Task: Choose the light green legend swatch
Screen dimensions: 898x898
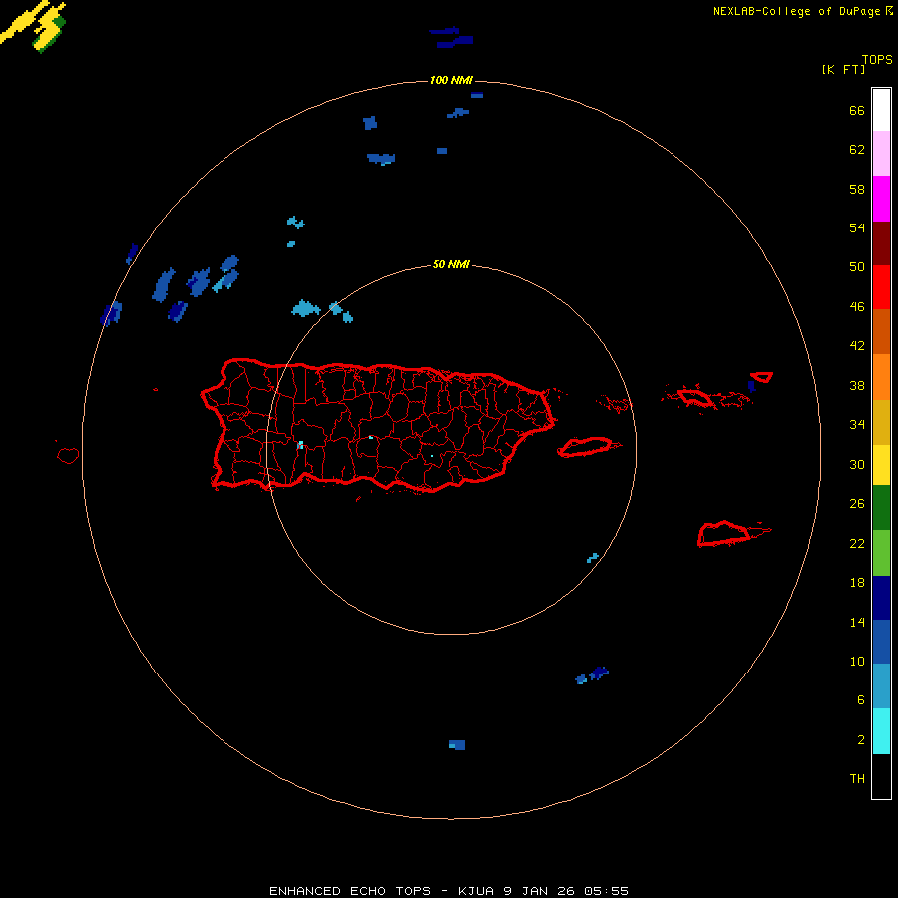Action: [x=881, y=553]
